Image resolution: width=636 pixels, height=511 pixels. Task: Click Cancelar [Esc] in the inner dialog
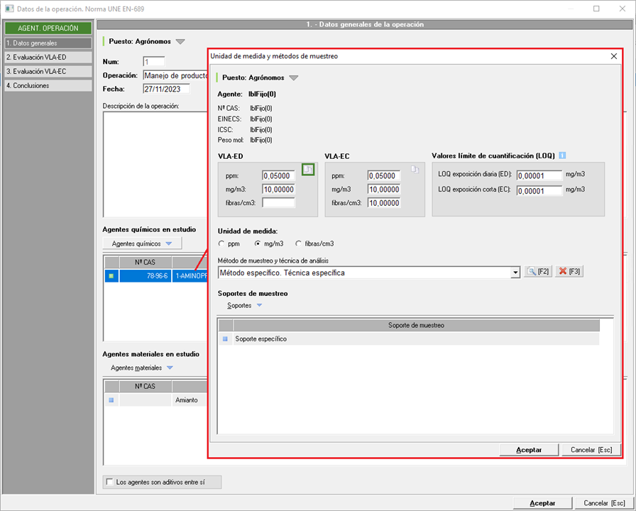tap(591, 450)
